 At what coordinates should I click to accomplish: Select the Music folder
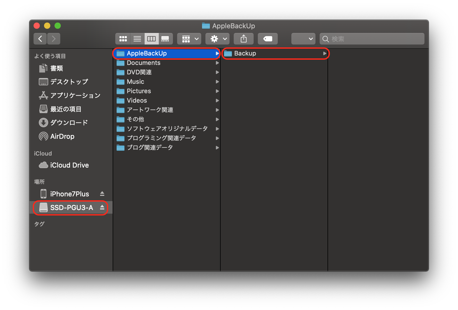click(135, 82)
